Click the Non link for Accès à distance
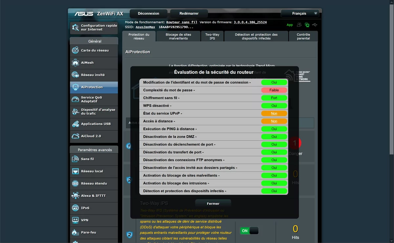Screen dimensions: 394x243 pyautogui.click(x=274, y=121)
